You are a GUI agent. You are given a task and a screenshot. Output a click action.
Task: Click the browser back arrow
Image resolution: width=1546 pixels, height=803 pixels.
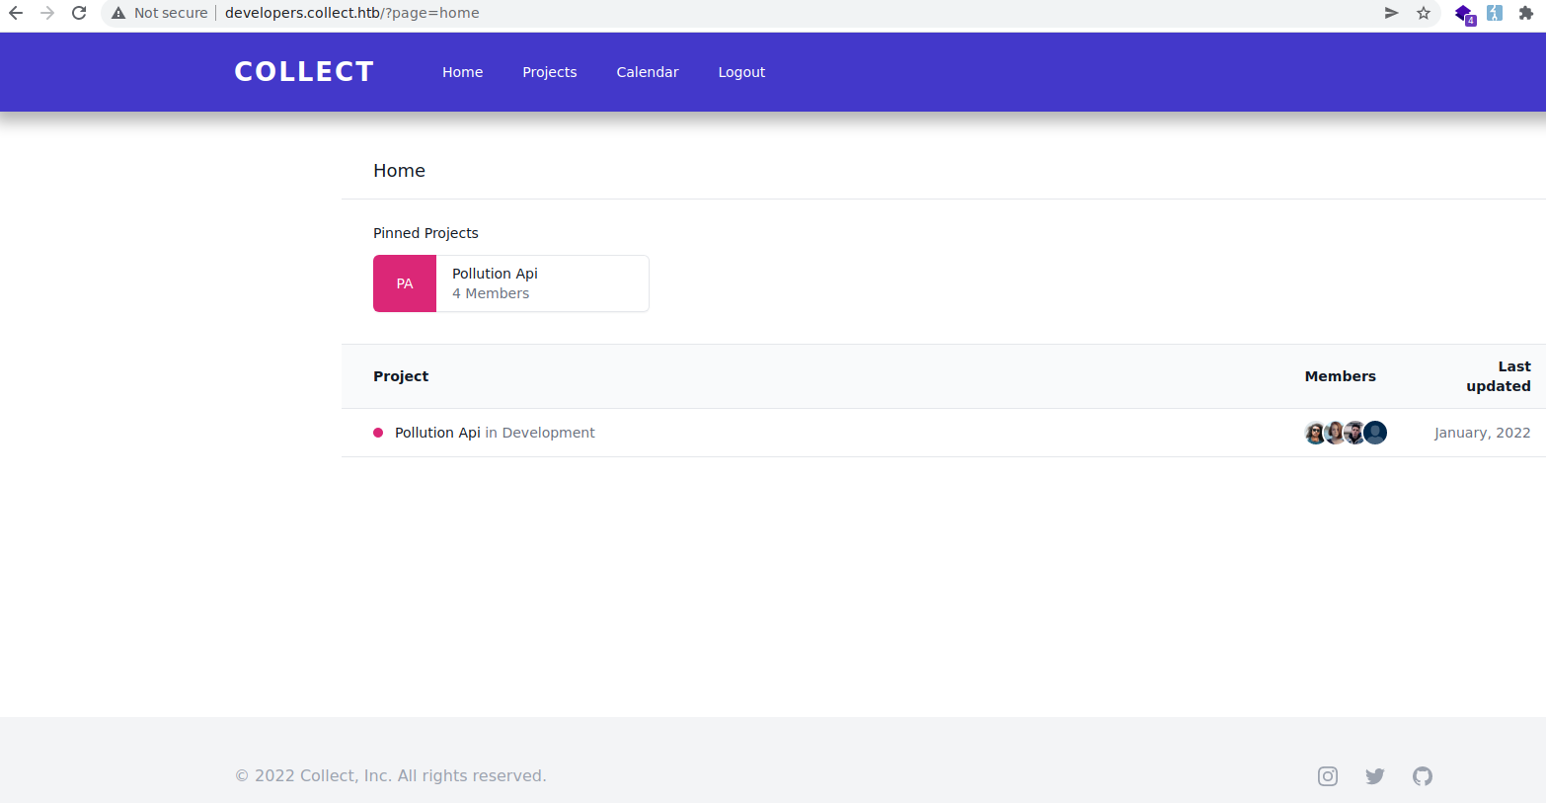click(16, 13)
